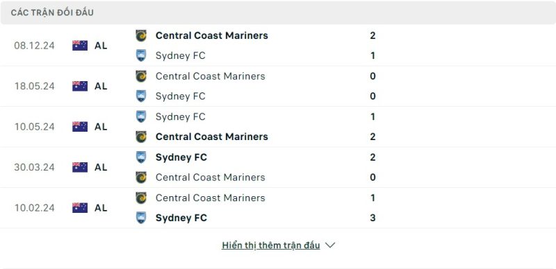The image size is (556, 269).
Task: Click Central Coast Mariners crest in 30.03.24 match
Action: pyautogui.click(x=141, y=177)
